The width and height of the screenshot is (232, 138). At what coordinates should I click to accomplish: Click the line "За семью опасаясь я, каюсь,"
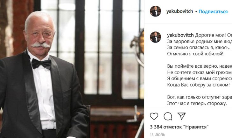(198, 47)
